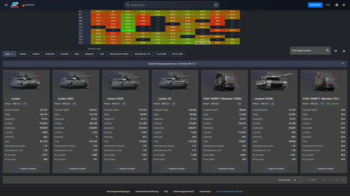Select the highlighted 52.2% heatmap cell
The height and width of the screenshot is (196, 350).
point(202,43)
